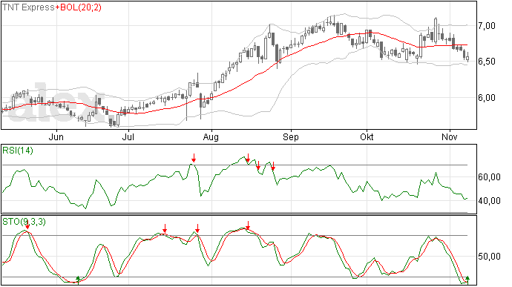
Task: Click the TNT Express chart title
Action: click(x=28, y=7)
